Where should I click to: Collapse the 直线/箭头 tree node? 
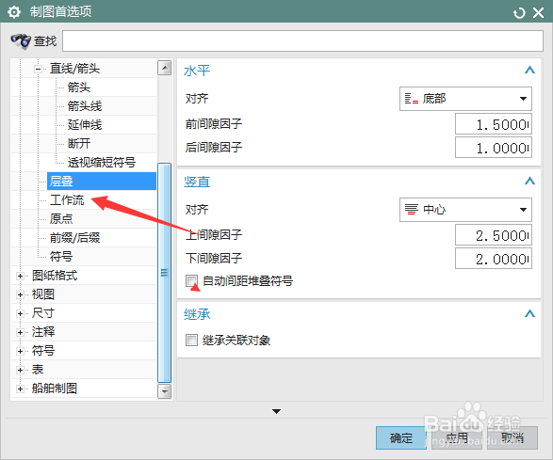(38, 69)
